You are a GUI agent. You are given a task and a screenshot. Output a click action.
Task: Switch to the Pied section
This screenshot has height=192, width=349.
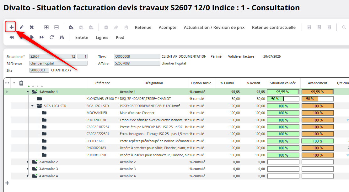click(120, 37)
